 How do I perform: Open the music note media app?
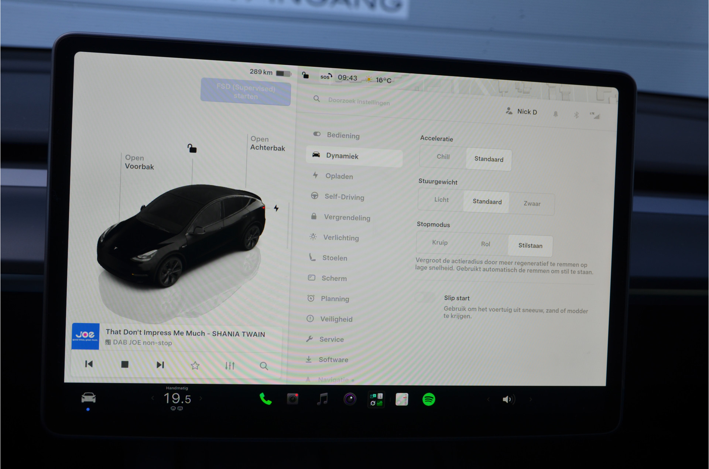[322, 399]
